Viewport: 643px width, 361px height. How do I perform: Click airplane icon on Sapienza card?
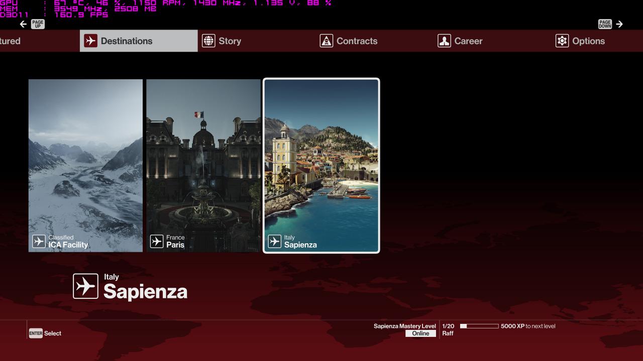click(x=274, y=242)
